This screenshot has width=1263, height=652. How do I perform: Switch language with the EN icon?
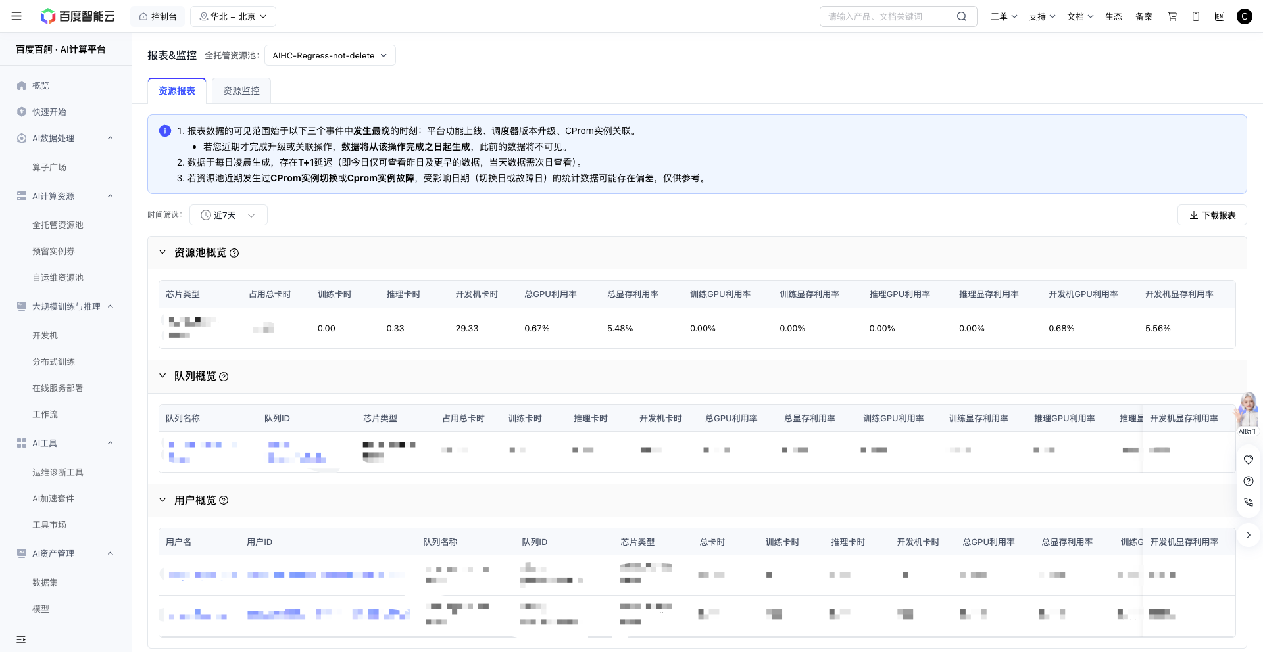point(1220,16)
